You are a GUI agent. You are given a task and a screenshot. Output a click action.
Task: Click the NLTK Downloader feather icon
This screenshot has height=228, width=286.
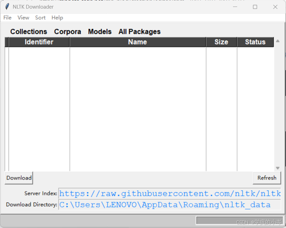(7, 7)
